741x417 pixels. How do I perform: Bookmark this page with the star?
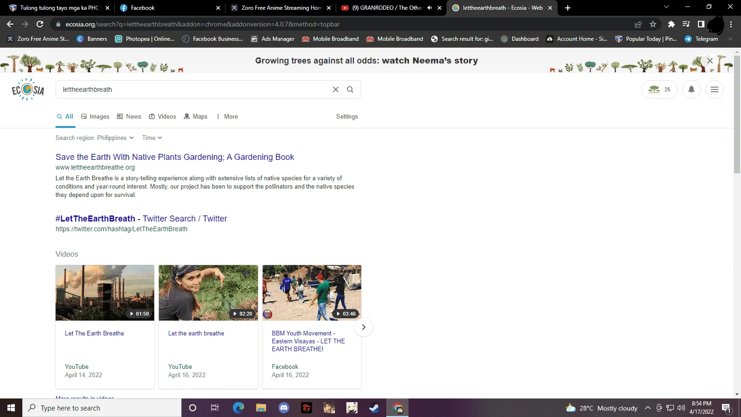pos(653,24)
